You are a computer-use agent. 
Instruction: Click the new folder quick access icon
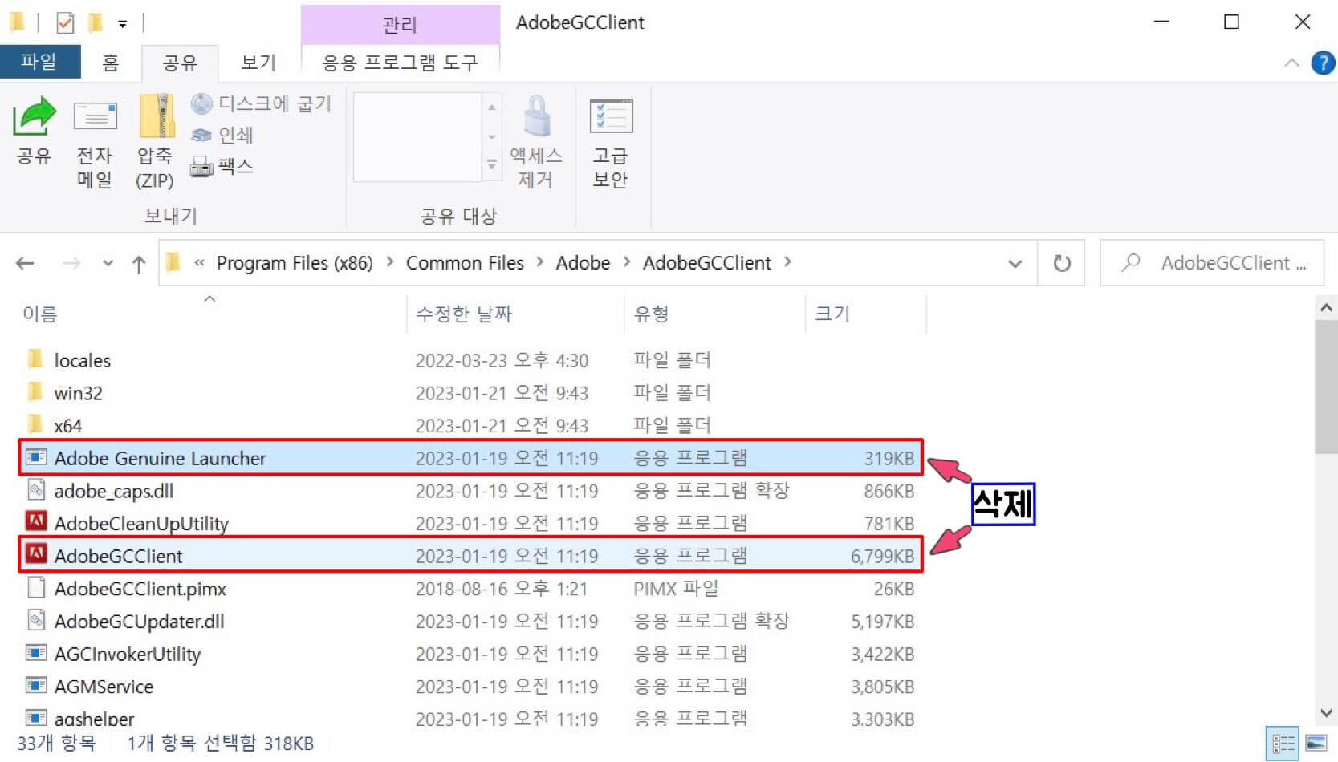[x=96, y=23]
